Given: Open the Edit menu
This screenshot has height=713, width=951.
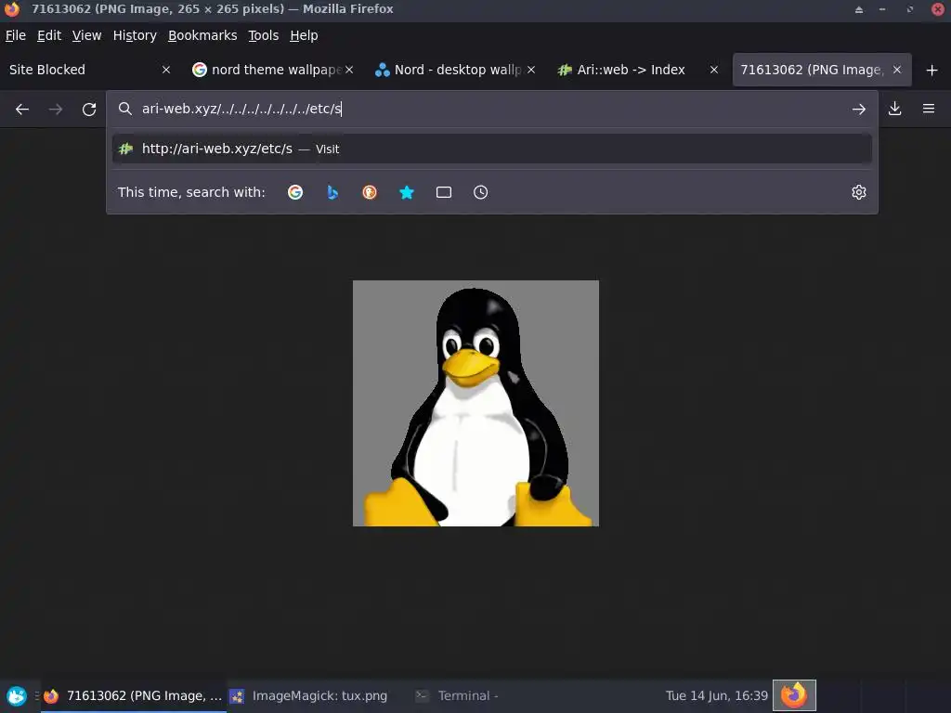Looking at the screenshot, I should (x=49, y=36).
